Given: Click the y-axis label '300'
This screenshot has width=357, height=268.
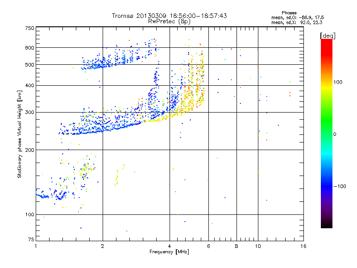Looking at the screenshot, I should pyautogui.click(x=29, y=113).
